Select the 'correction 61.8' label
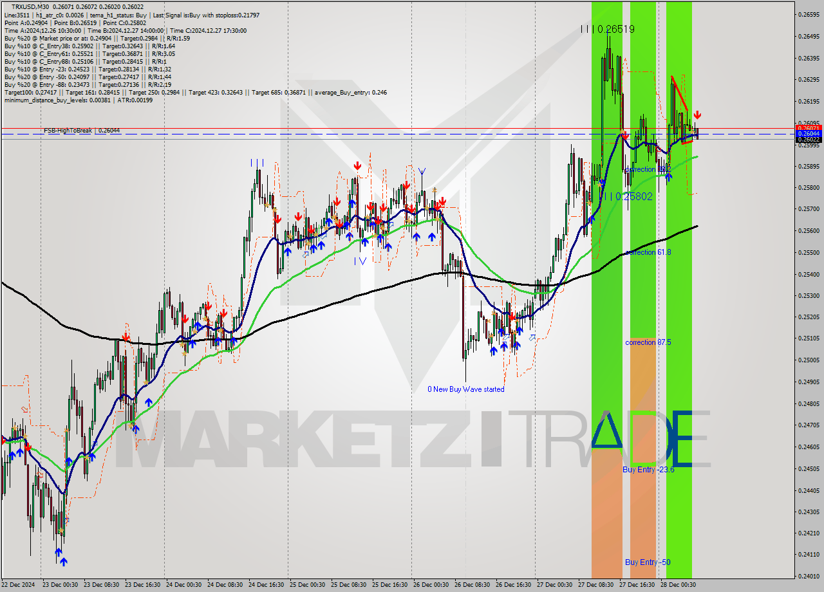824x592 pixels. [648, 252]
